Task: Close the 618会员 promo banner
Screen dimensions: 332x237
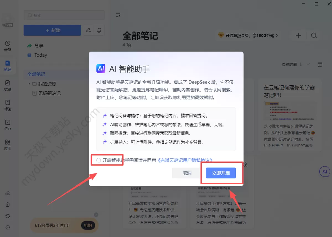Action: [96, 215]
